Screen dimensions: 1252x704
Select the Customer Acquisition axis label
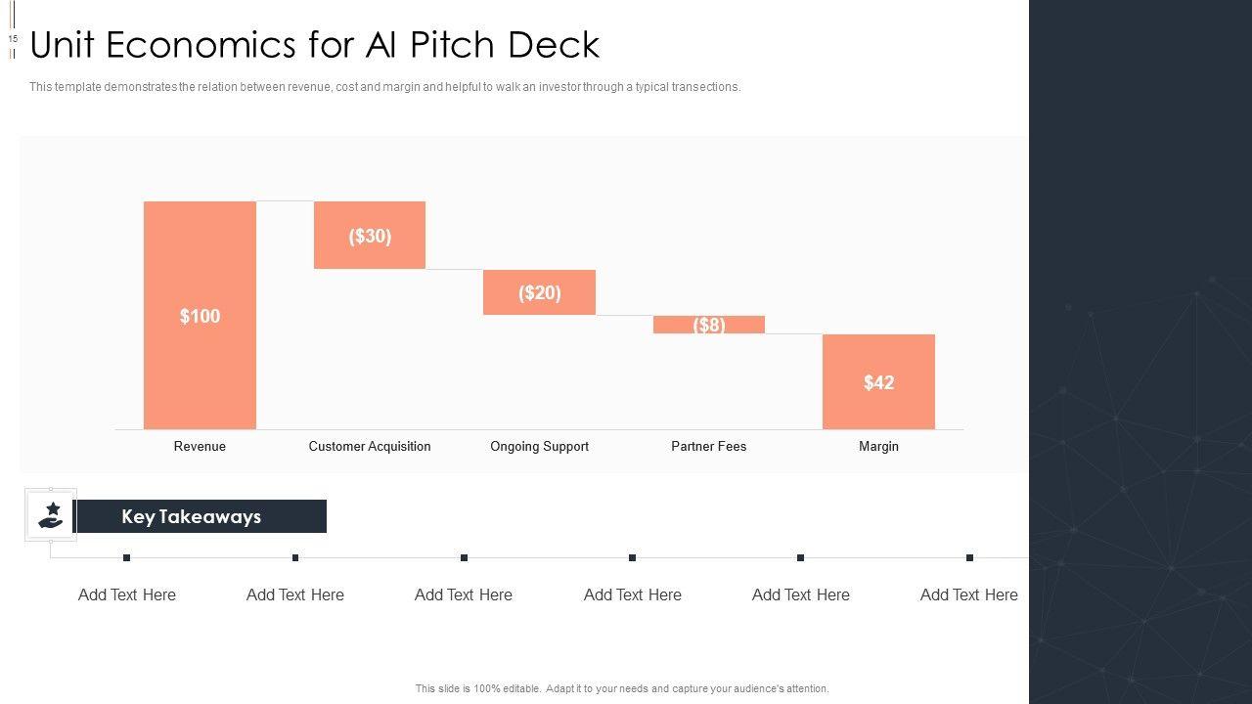[370, 446]
